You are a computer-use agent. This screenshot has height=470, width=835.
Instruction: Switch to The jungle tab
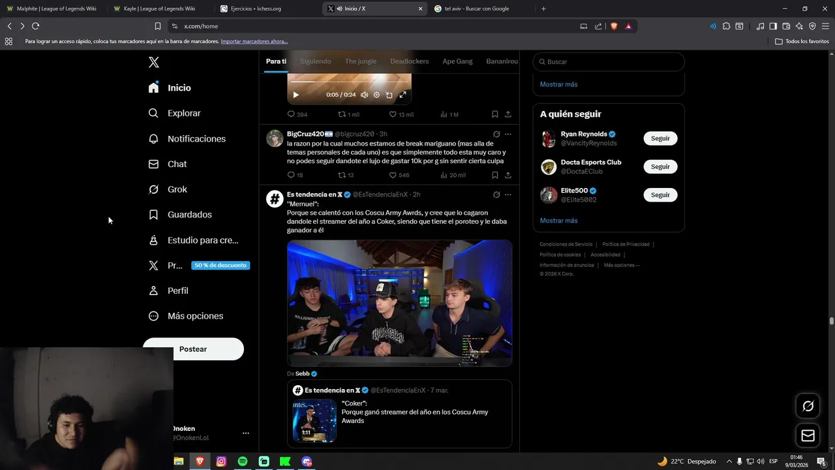tap(361, 61)
